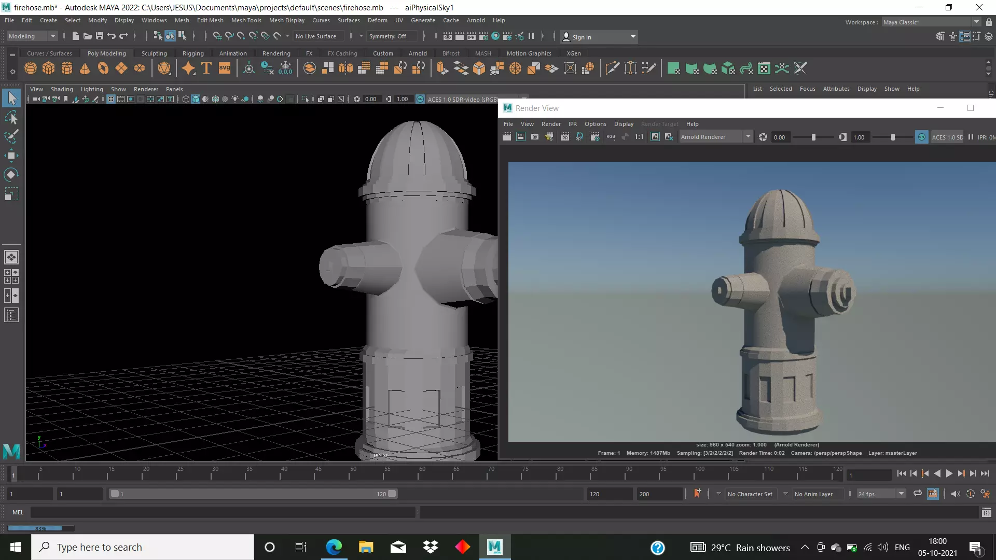Click Focus in Attribute Editor menu

807,89
